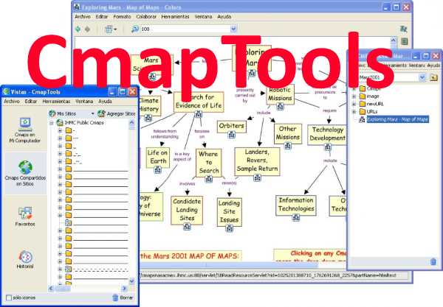The width and height of the screenshot is (443, 307).
Task: Click the Agregar Sitios button
Action: click(x=117, y=114)
